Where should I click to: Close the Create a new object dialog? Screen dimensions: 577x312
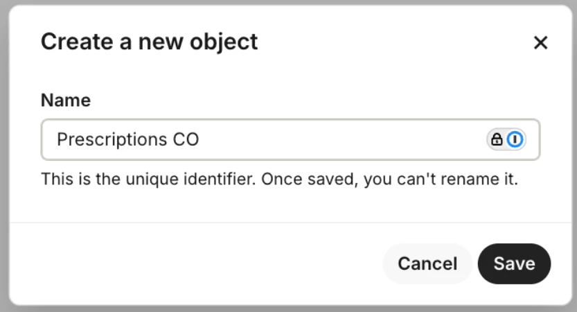tap(540, 43)
